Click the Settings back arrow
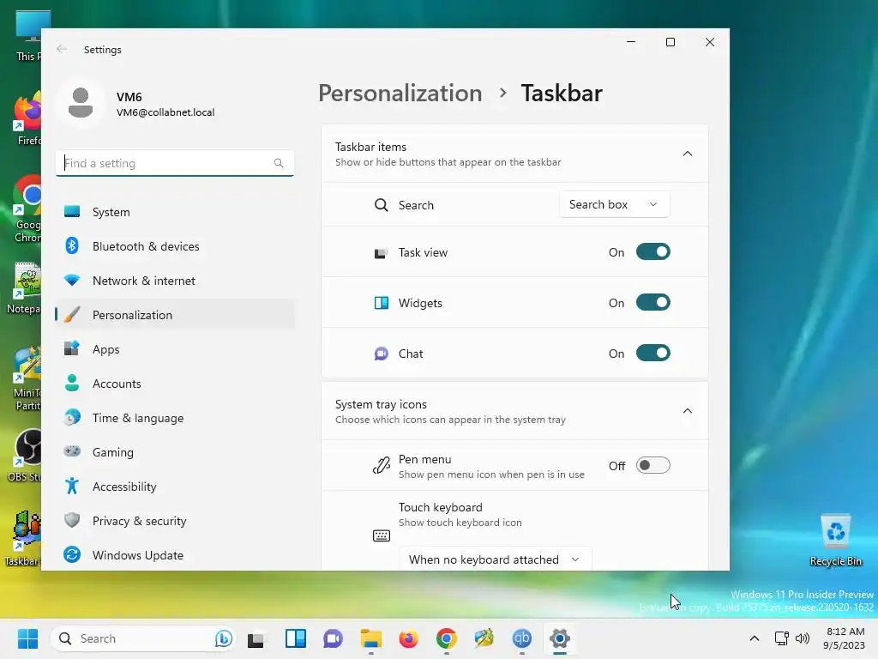Screen dimensions: 878x659 pos(62,49)
